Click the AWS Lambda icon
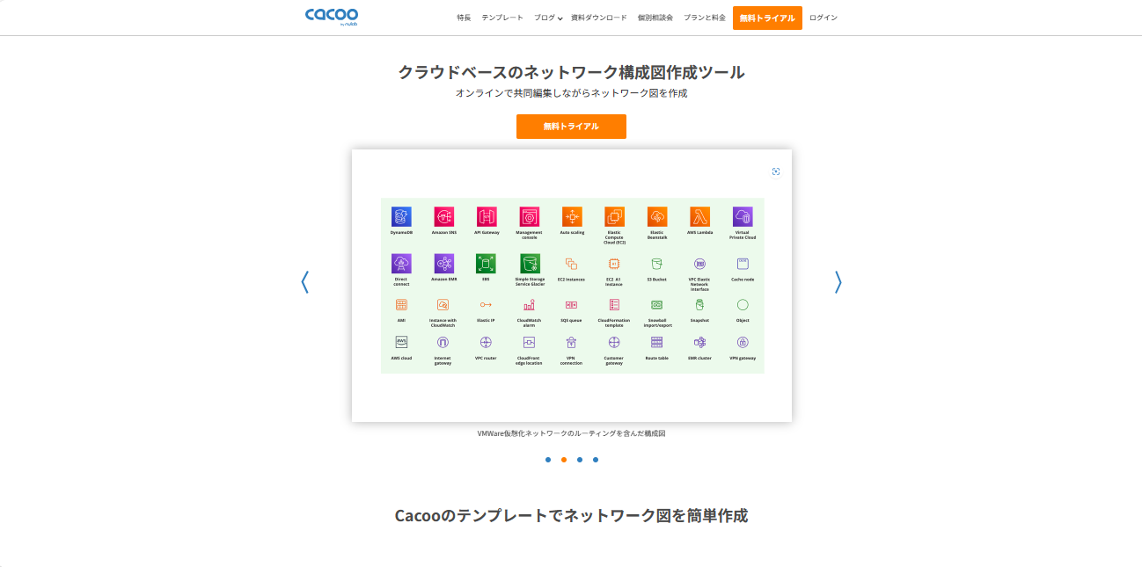Screen dimensions: 1142x567 (699, 216)
